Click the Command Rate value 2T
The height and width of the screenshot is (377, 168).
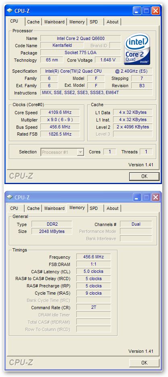(x=93, y=308)
